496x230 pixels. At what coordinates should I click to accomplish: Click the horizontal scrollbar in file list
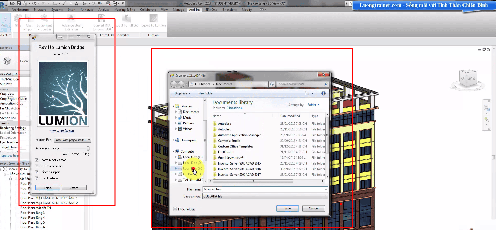(x=253, y=181)
